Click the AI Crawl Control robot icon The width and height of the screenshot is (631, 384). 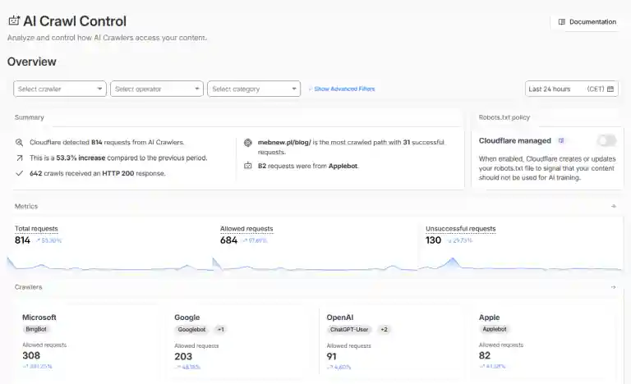pos(14,21)
